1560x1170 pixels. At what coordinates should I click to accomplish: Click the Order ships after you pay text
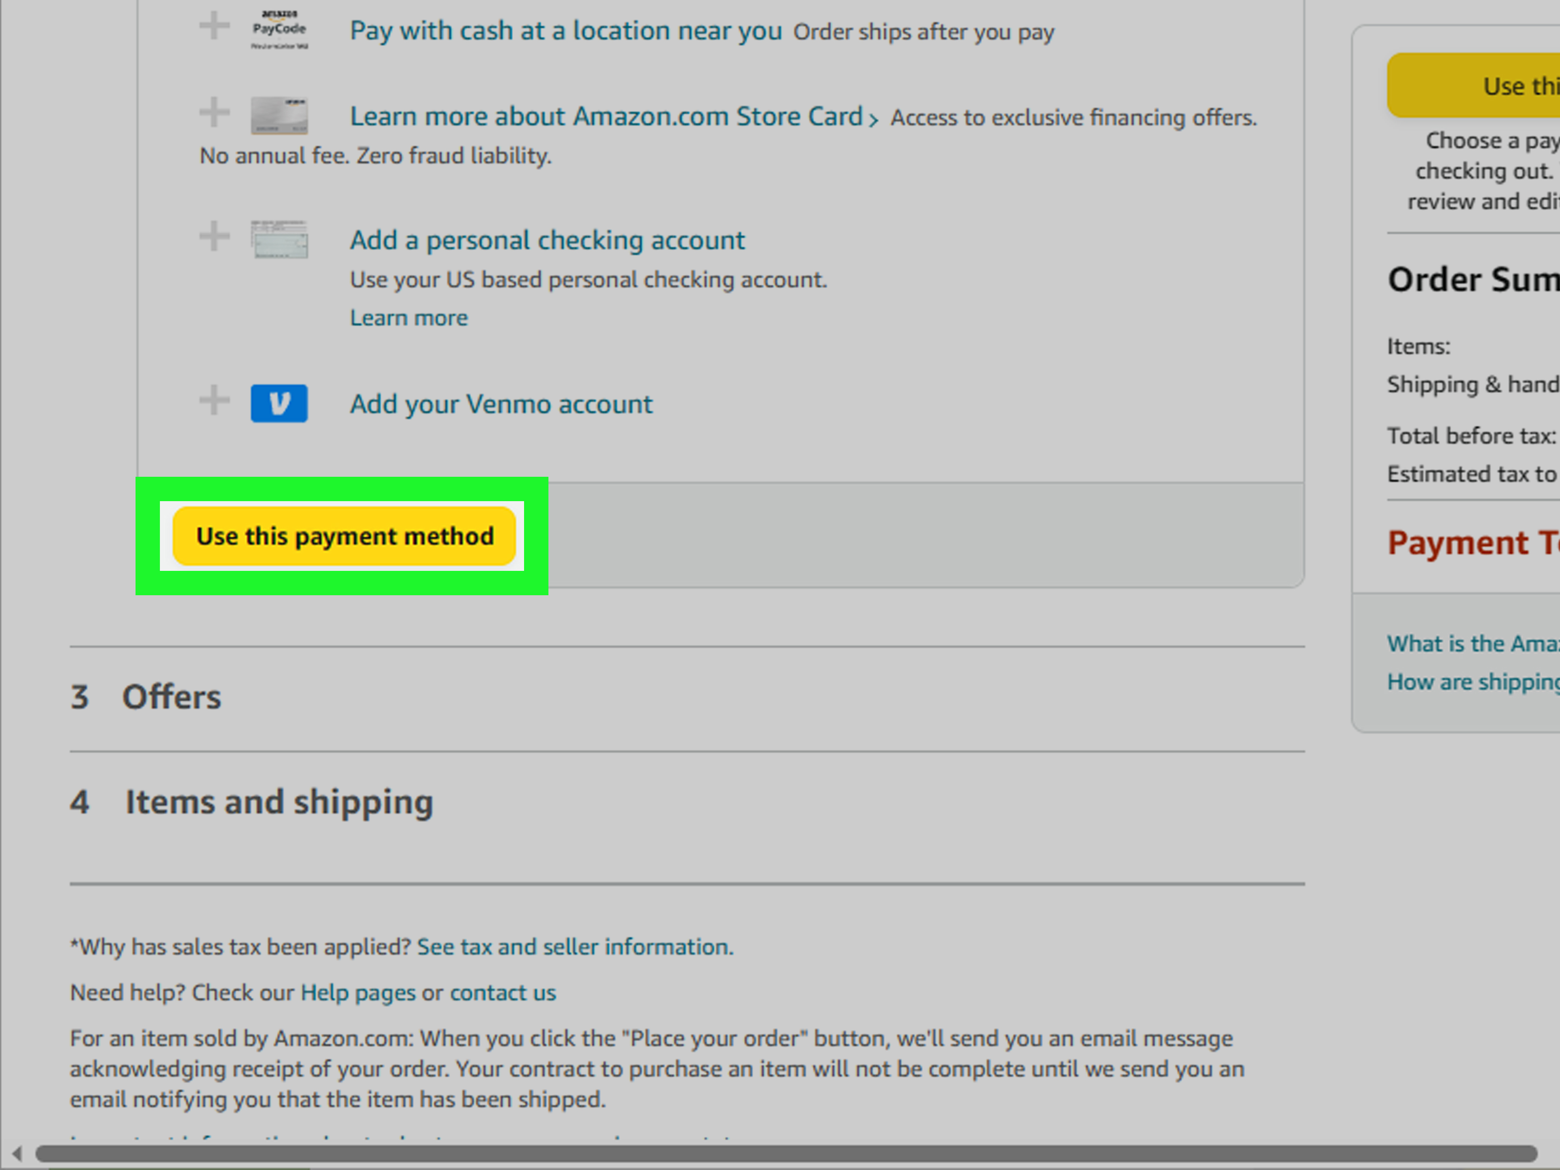[x=924, y=33]
